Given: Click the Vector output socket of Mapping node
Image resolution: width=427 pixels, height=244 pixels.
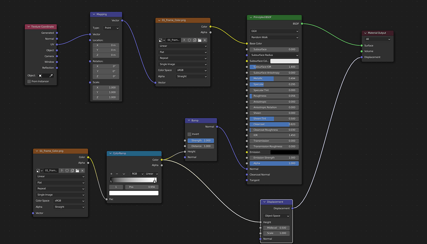Looking at the screenshot, I should (122, 21).
